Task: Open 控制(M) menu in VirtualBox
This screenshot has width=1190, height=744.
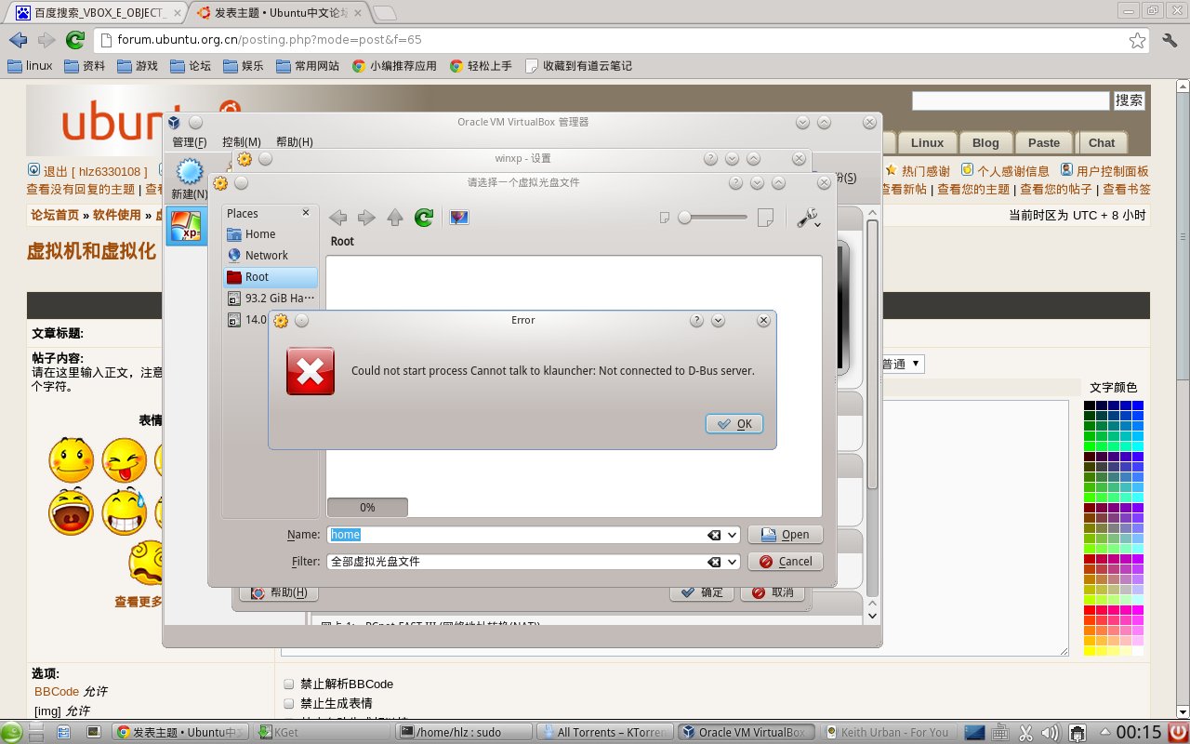Action: coord(242,142)
